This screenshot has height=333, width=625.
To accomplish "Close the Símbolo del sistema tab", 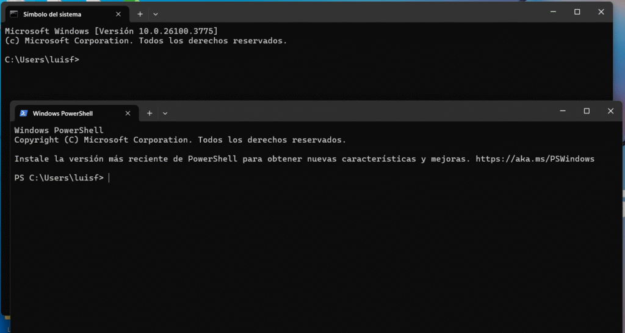I will pos(118,15).
